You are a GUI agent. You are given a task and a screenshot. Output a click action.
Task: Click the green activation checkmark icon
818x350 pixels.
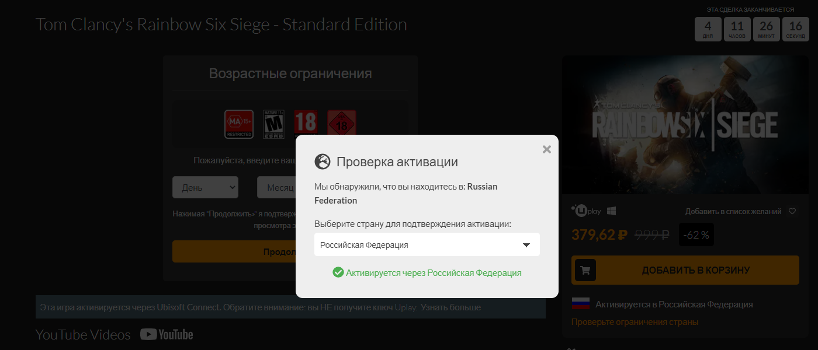point(338,272)
